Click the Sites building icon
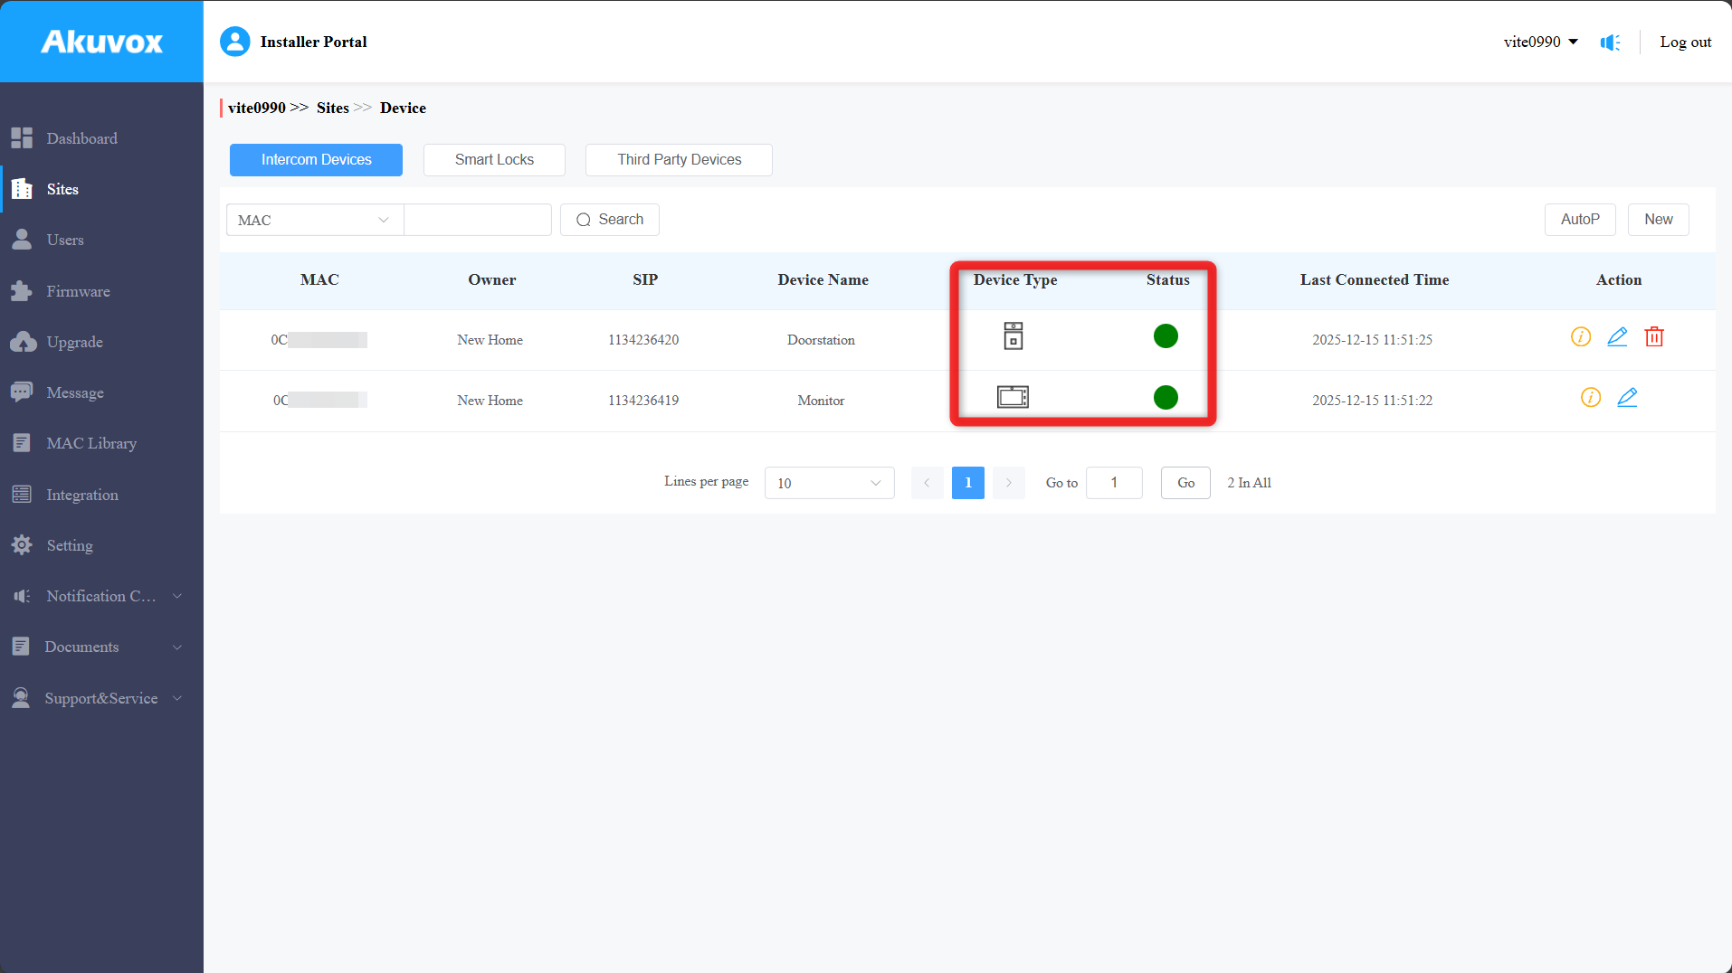 point(22,189)
